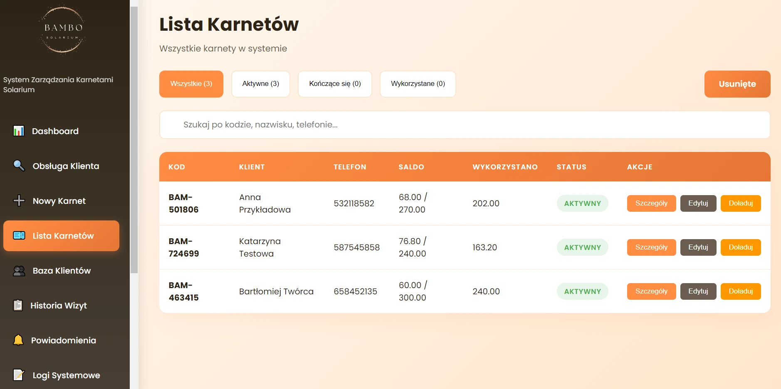Click the card icon beside Lista Karnetów
The height and width of the screenshot is (389, 781).
[x=18, y=235]
